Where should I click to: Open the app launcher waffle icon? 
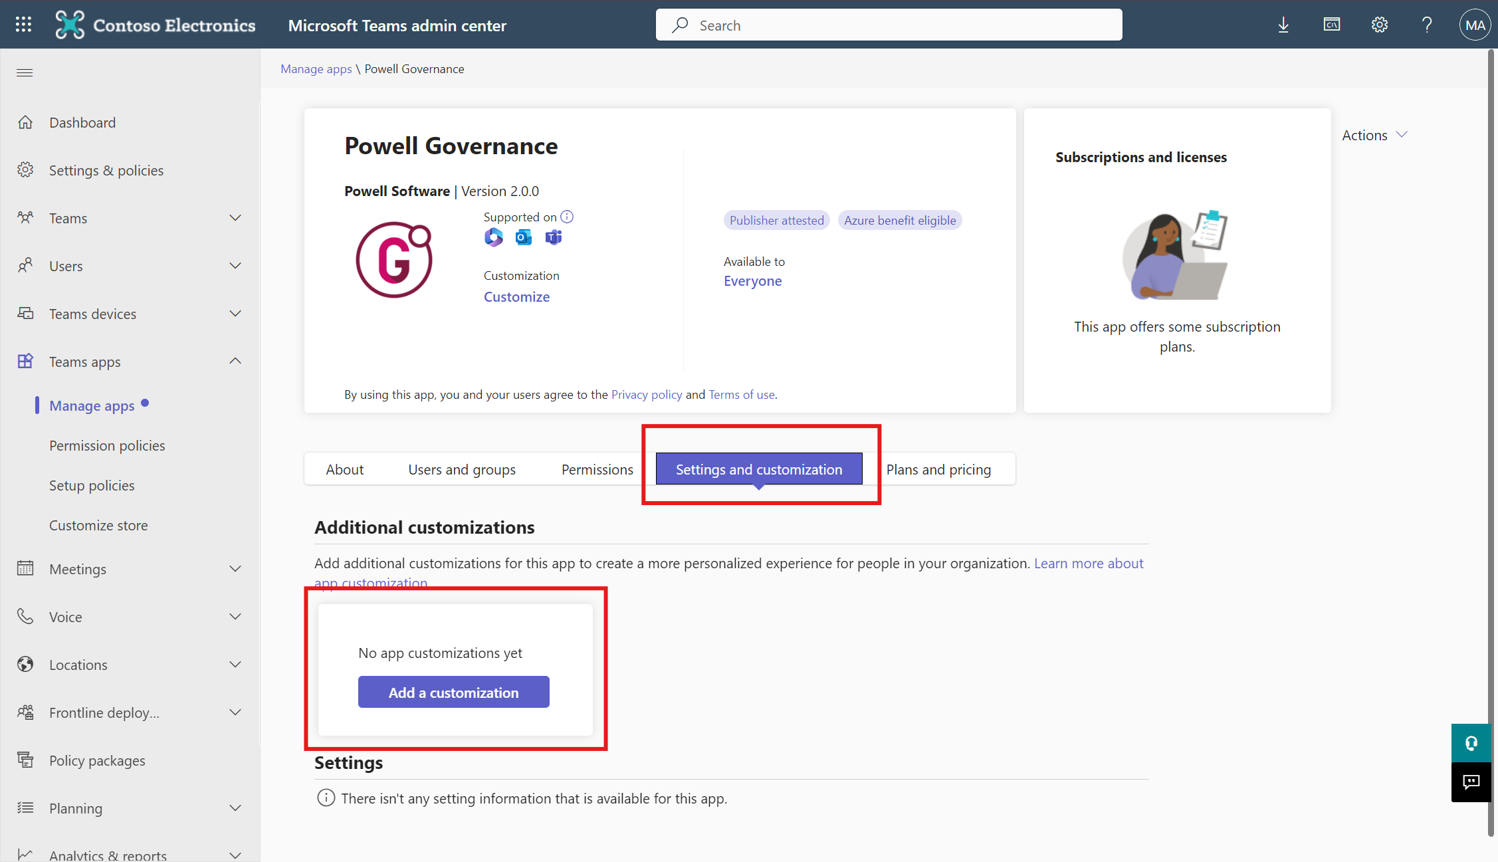point(24,25)
